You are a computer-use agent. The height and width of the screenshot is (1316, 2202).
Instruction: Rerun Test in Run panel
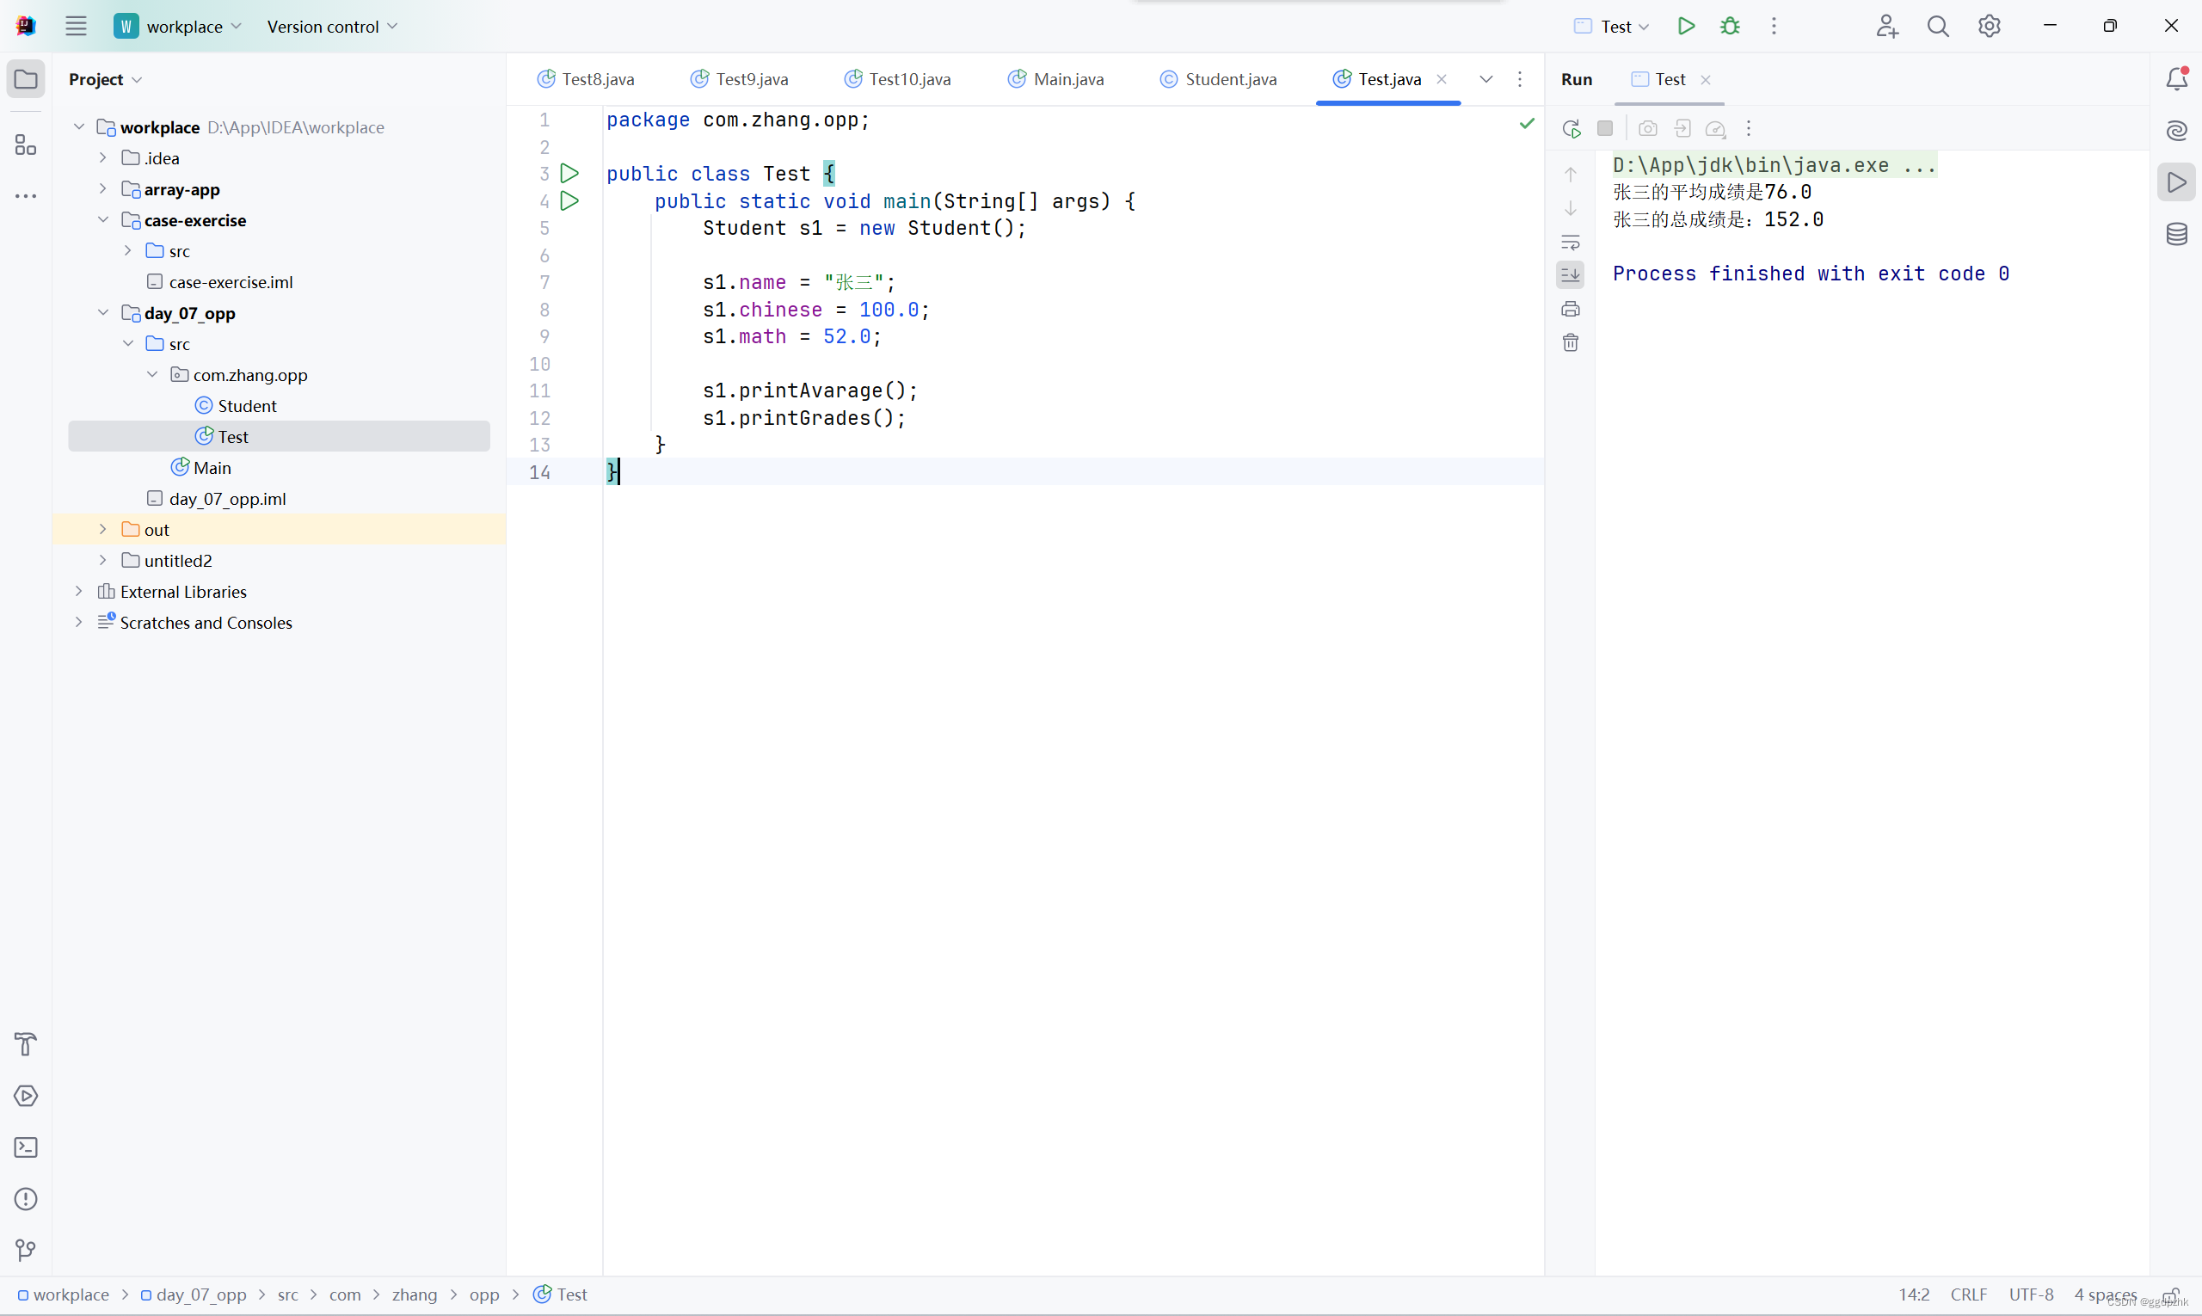pyautogui.click(x=1571, y=128)
